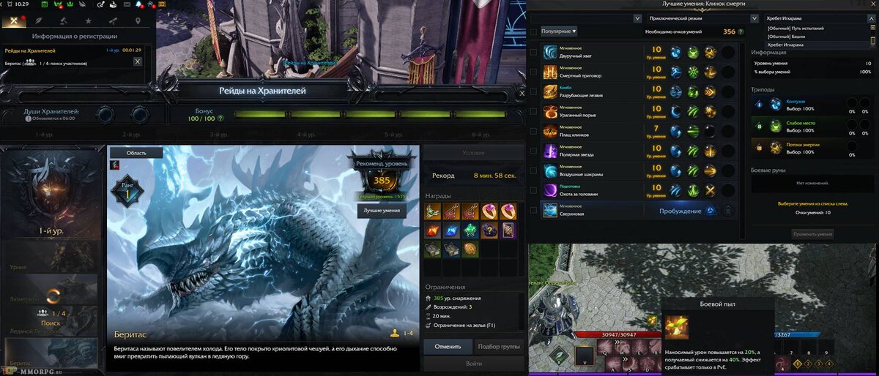Viewport: 879px width, 376px height.
Task: Select the Смертный приговор skill icon
Action: click(x=550, y=72)
